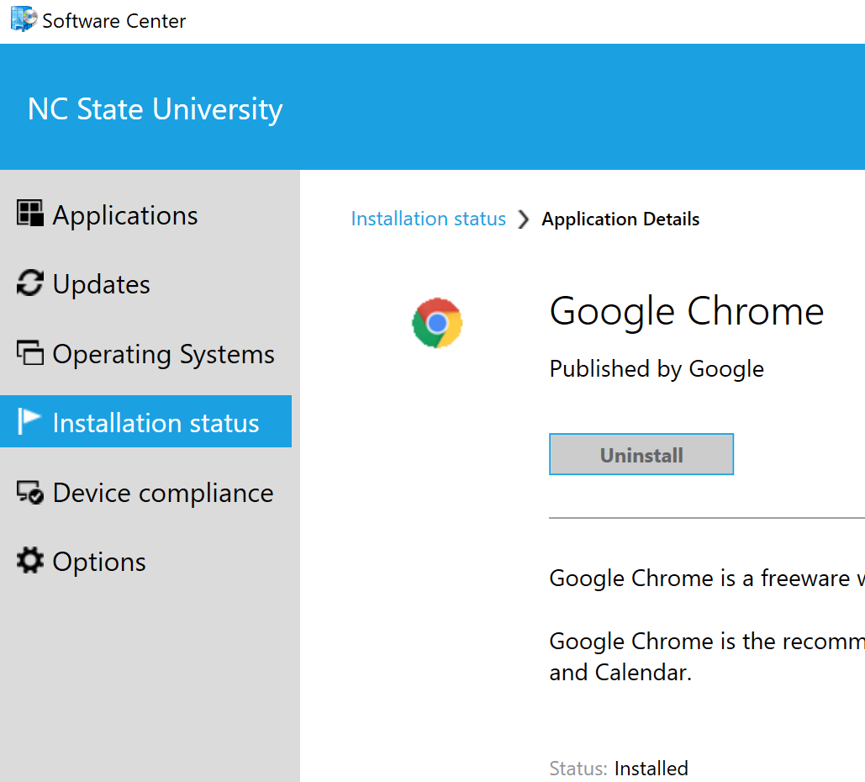This screenshot has height=782, width=865.
Task: Click 'Google Chrome is the recomm' description line
Action: click(x=707, y=642)
